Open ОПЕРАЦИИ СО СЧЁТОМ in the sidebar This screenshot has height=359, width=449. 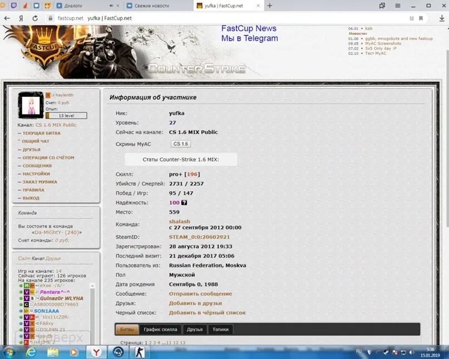pos(48,158)
